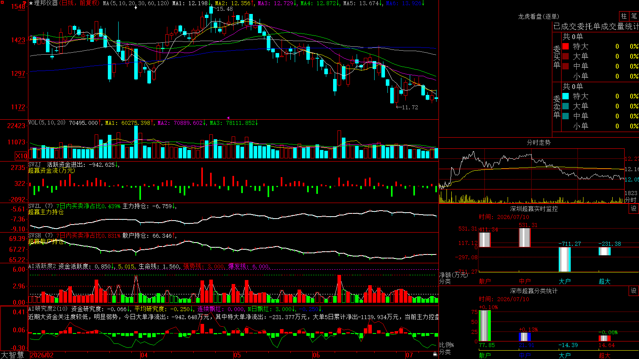The image size is (639, 359).
Task: Click the 分时走势 panel title
Action: [x=538, y=142]
